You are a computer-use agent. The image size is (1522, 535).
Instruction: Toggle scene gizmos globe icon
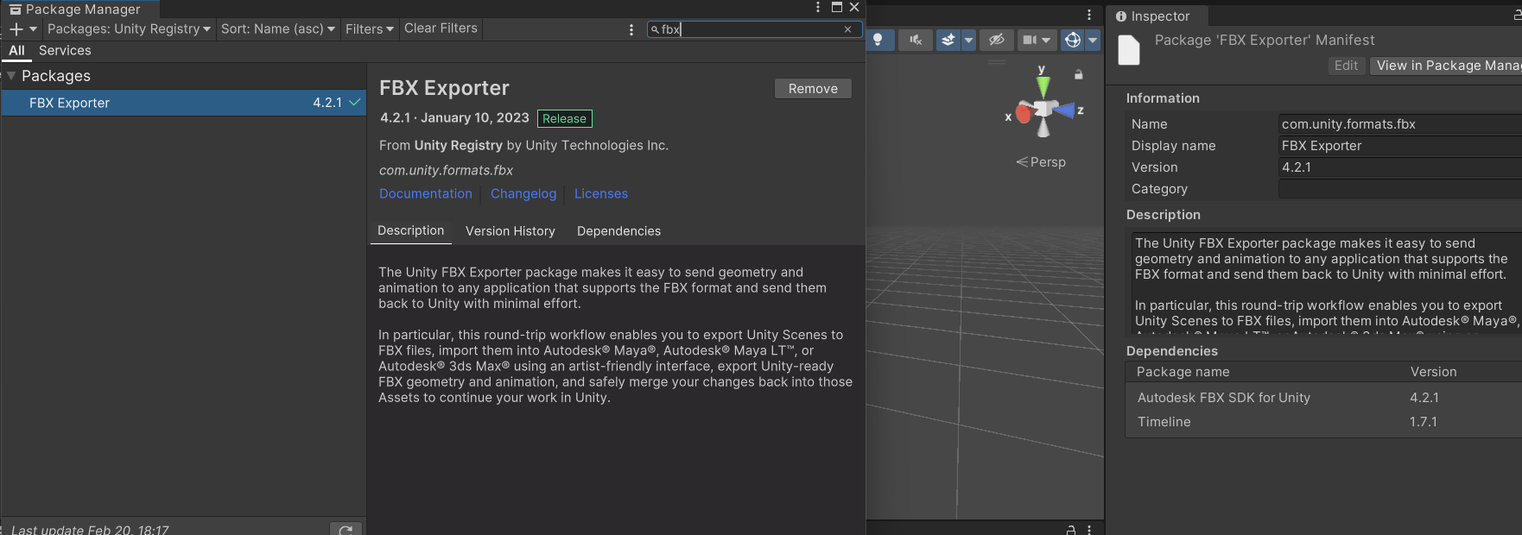click(x=1073, y=40)
